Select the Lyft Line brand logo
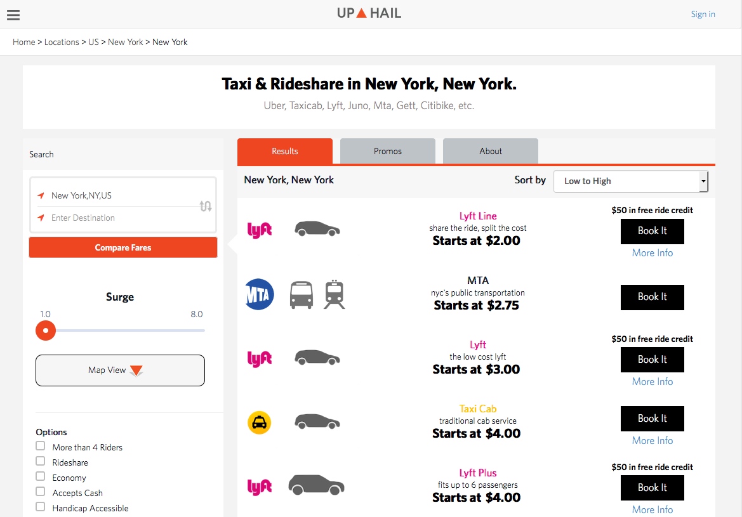Image resolution: width=742 pixels, height=517 pixels. [x=259, y=230]
